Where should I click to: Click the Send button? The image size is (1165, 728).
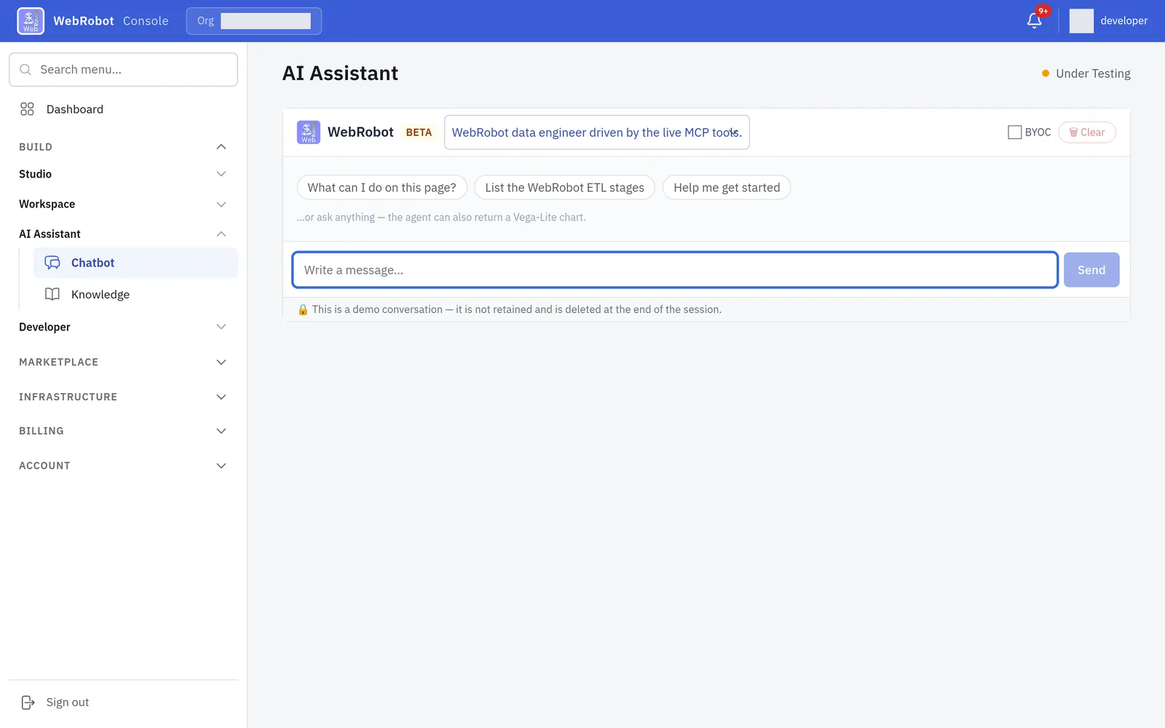(x=1091, y=270)
